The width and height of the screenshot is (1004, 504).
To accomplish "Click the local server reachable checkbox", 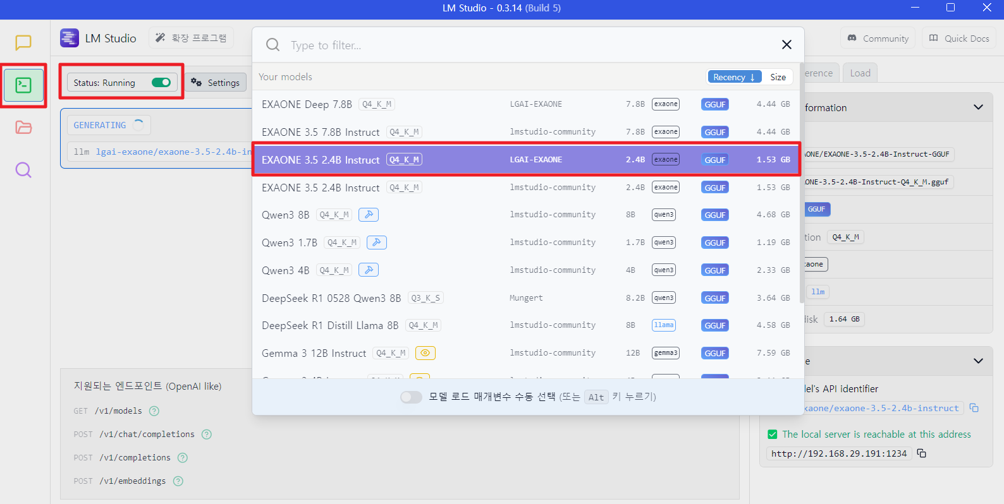I will tap(772, 435).
